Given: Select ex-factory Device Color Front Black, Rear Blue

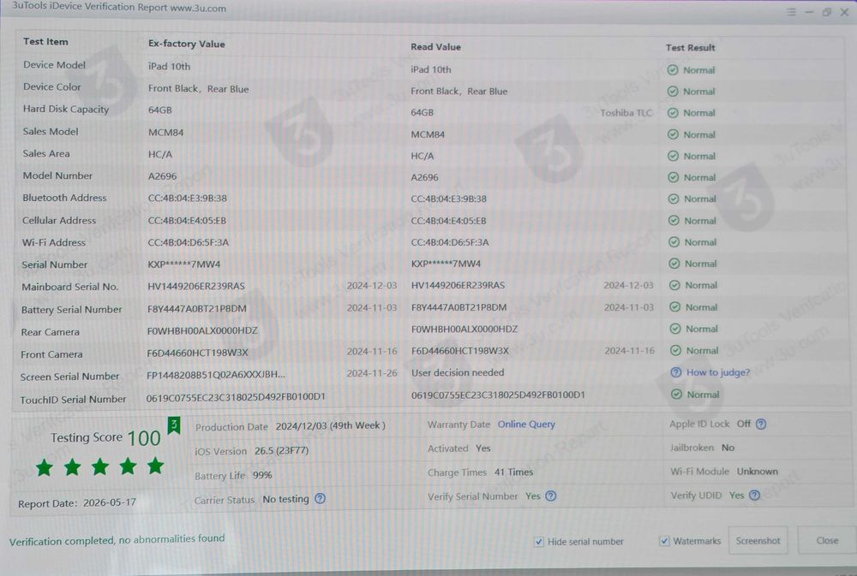Looking at the screenshot, I should 199,88.
